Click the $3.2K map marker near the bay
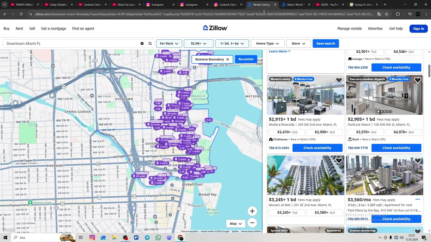Viewport: 431px width, 242px height. click(209, 120)
